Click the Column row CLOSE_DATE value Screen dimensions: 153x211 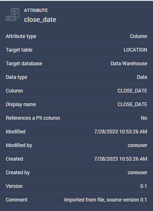[x=132, y=91]
